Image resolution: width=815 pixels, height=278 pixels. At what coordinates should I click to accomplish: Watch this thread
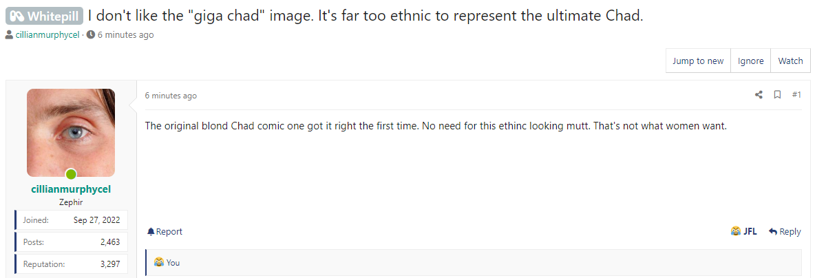[790, 61]
